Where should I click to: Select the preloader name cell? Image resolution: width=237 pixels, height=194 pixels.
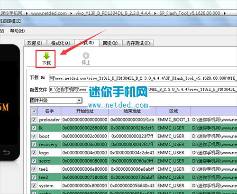(x=49, y=120)
